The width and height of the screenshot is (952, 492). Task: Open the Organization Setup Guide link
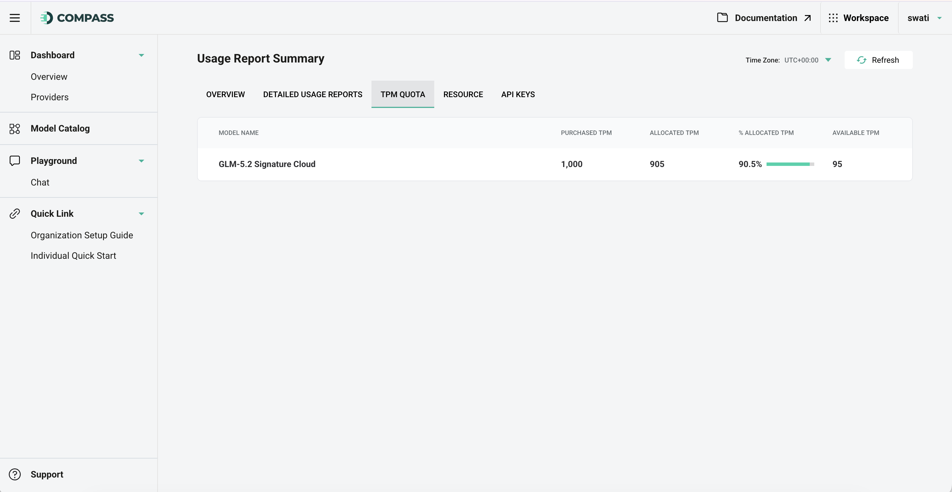coord(82,235)
